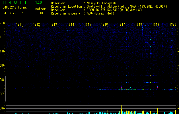179x114 pixels.
Task: Click frequency axis label 0.6
Action: [x=2, y=108]
